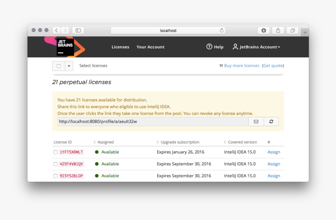Assign license 9I5Y52BLOP
The image size is (336, 220).
click(273, 176)
